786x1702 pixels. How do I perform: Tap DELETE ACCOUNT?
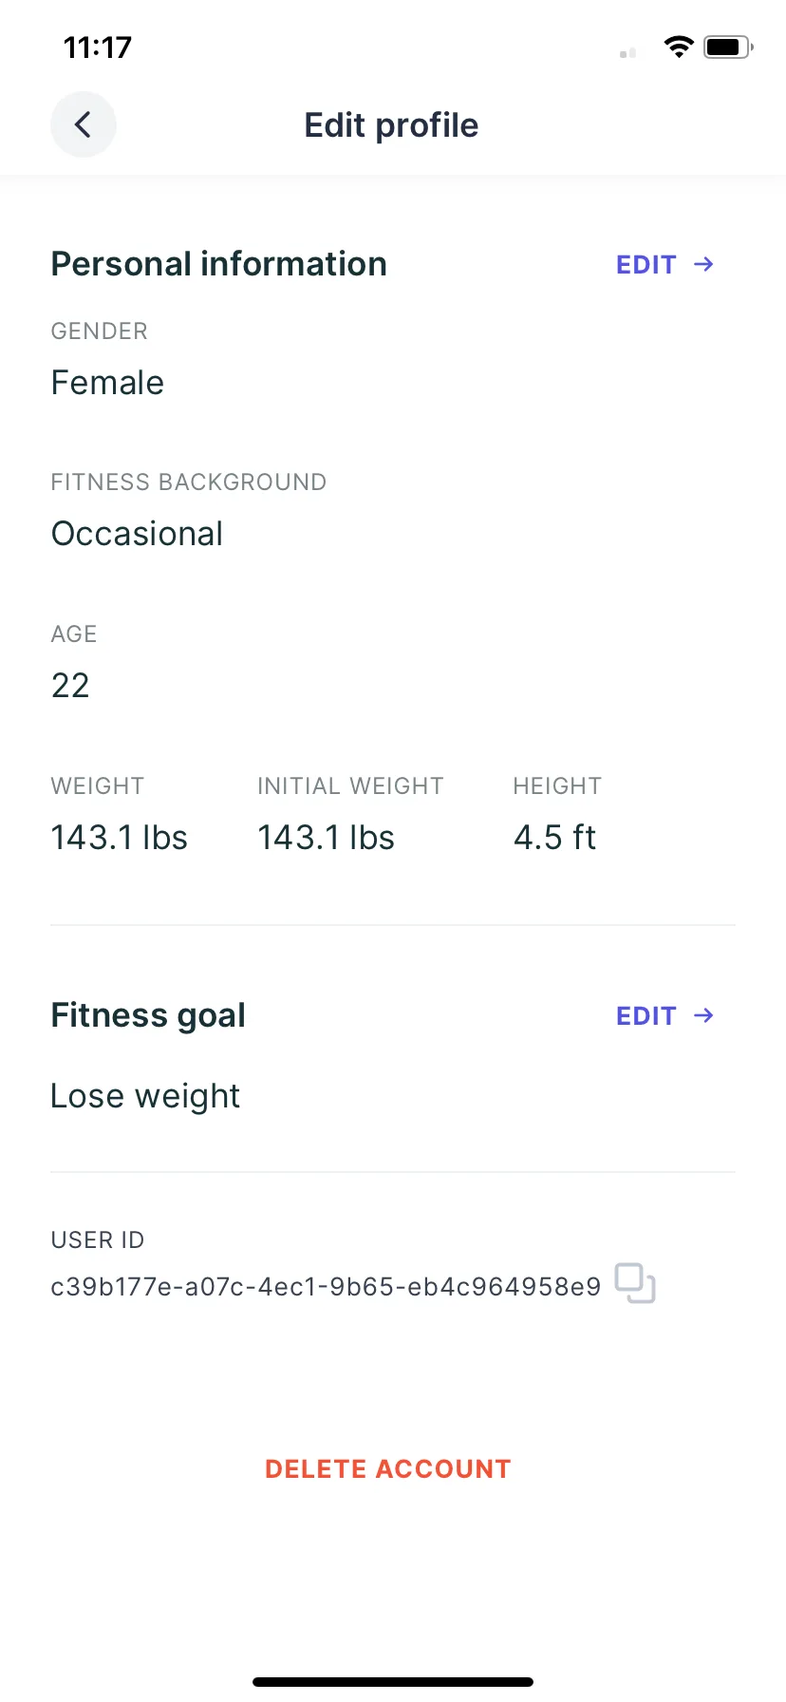click(388, 1468)
